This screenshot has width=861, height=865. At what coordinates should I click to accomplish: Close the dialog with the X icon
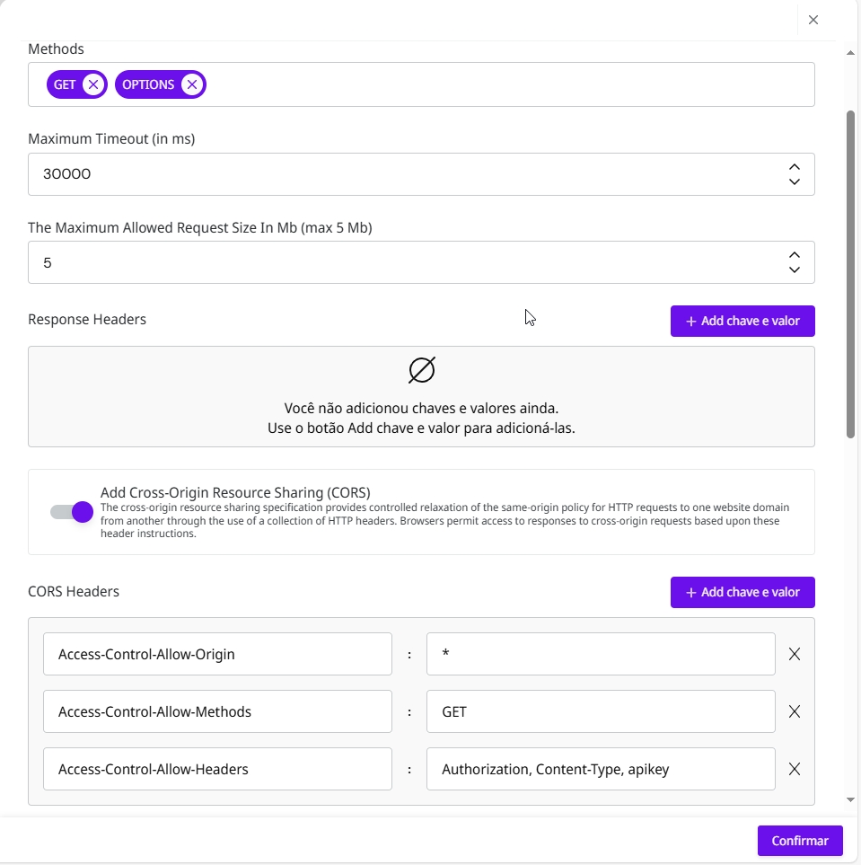pos(813,20)
